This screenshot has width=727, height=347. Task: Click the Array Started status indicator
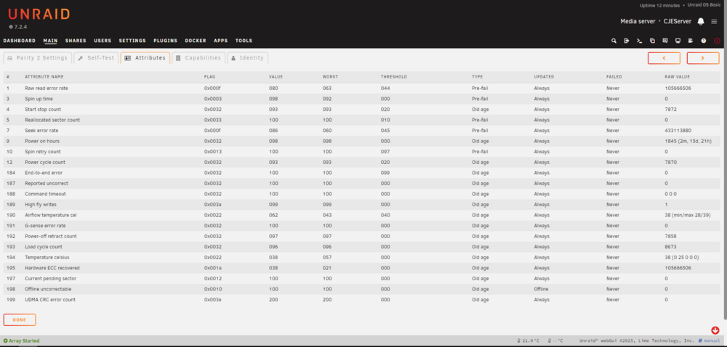21,341
